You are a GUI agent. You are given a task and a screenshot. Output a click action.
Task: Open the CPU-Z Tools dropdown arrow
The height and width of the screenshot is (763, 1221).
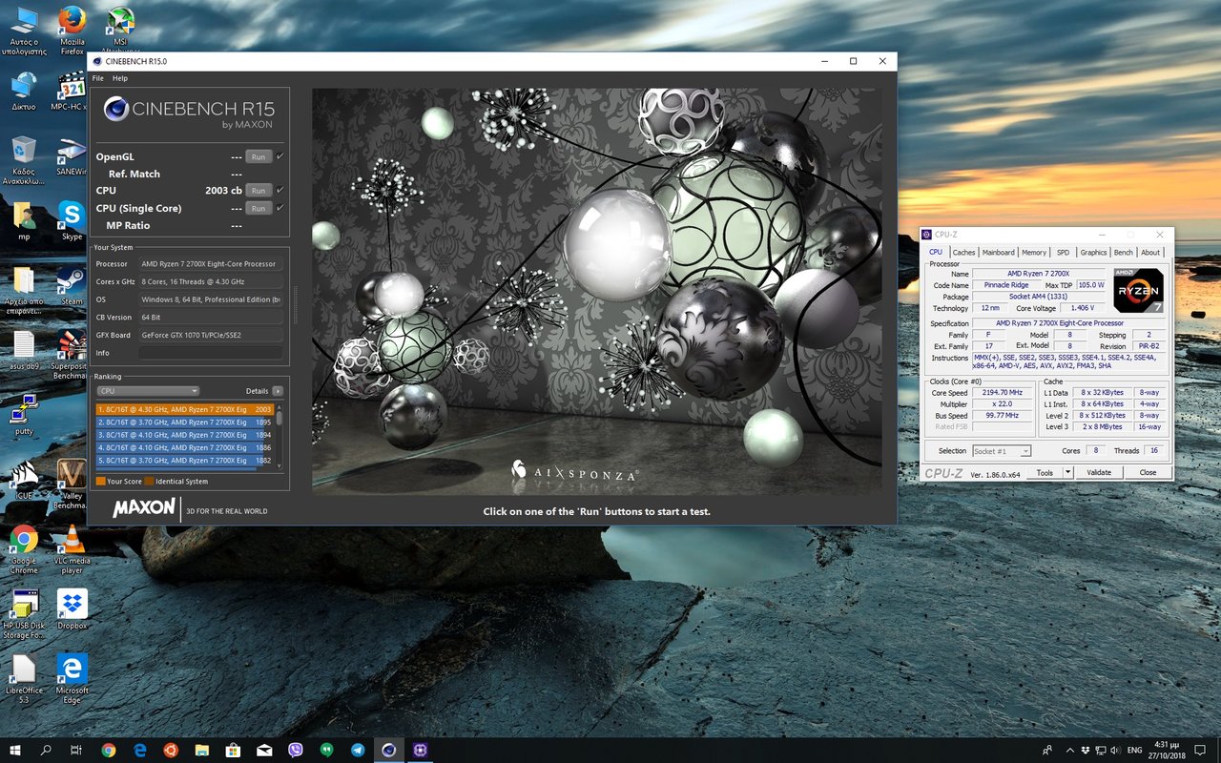[x=1067, y=472]
